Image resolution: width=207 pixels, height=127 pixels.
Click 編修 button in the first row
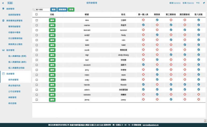click(x=52, y=20)
